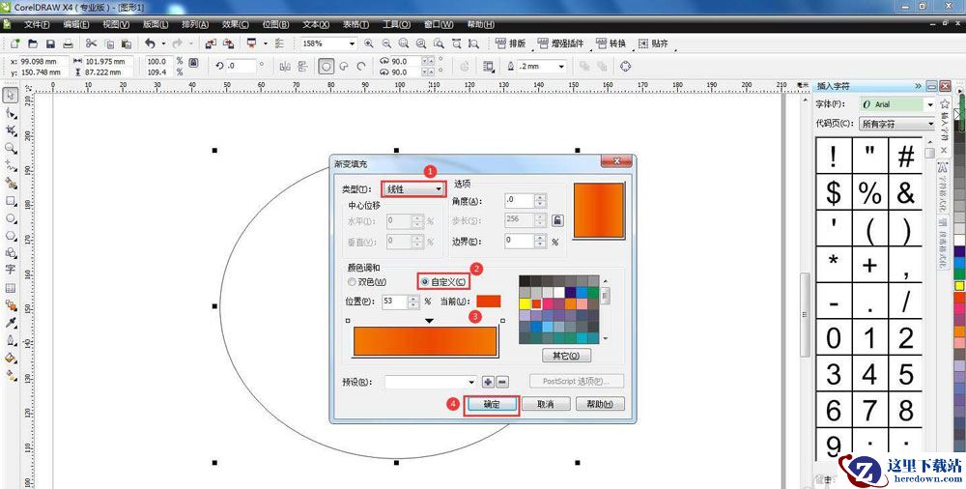Select the Rectangle tool

[x=11, y=201]
